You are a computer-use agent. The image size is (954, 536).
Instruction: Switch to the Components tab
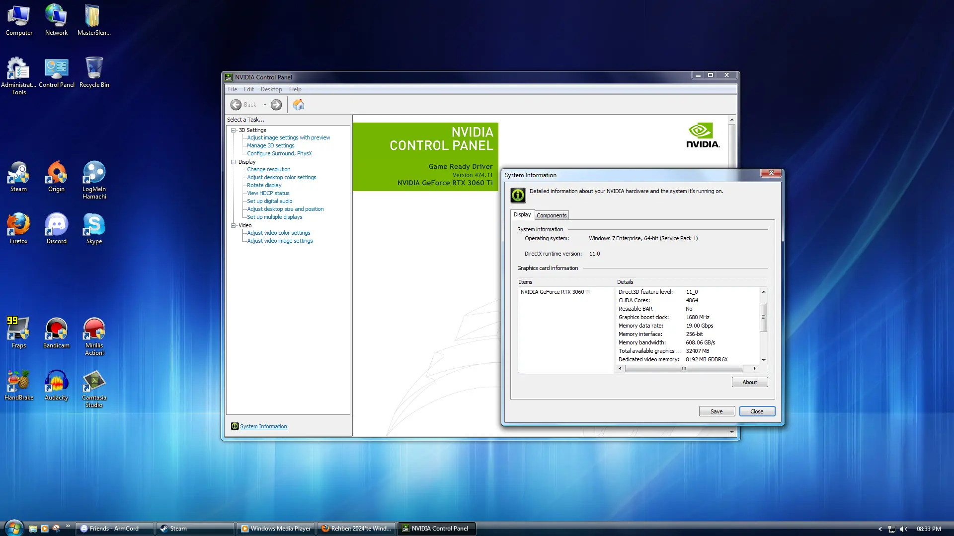[x=552, y=215]
